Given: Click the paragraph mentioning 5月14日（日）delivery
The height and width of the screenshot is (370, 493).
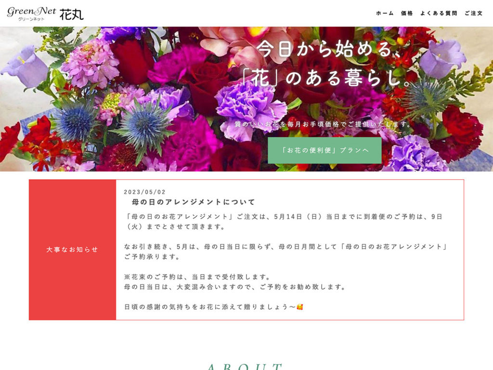Looking at the screenshot, I should coord(283,222).
